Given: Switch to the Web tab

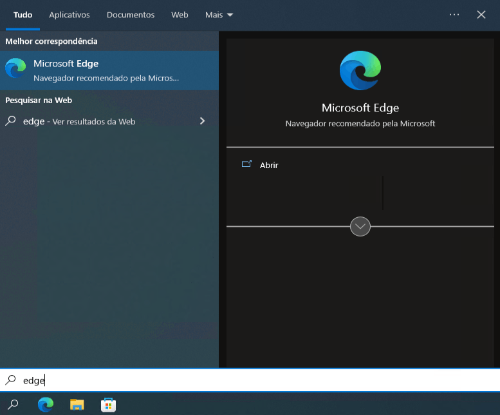Looking at the screenshot, I should tap(180, 15).
